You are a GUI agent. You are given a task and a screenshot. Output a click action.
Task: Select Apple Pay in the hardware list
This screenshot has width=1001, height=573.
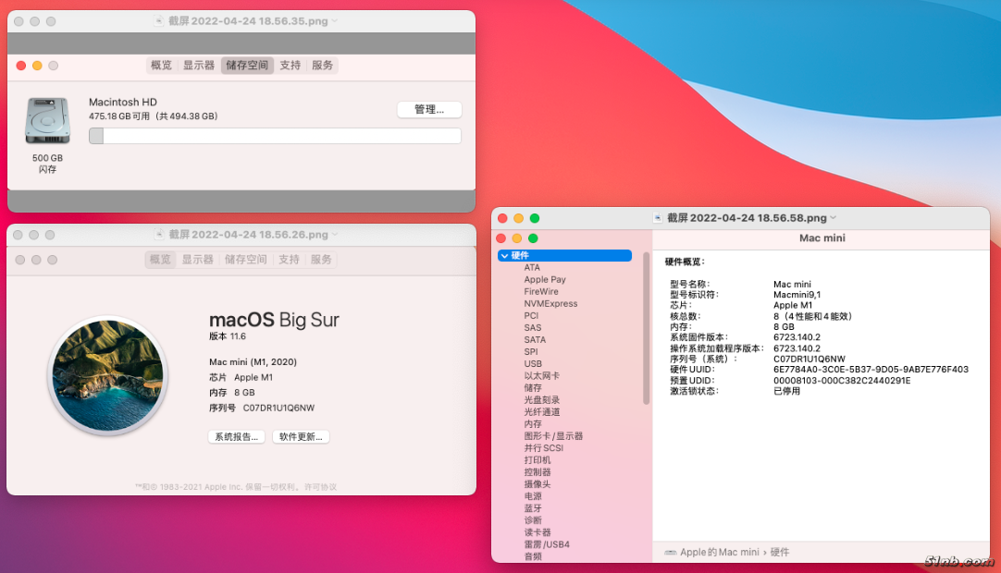(545, 280)
